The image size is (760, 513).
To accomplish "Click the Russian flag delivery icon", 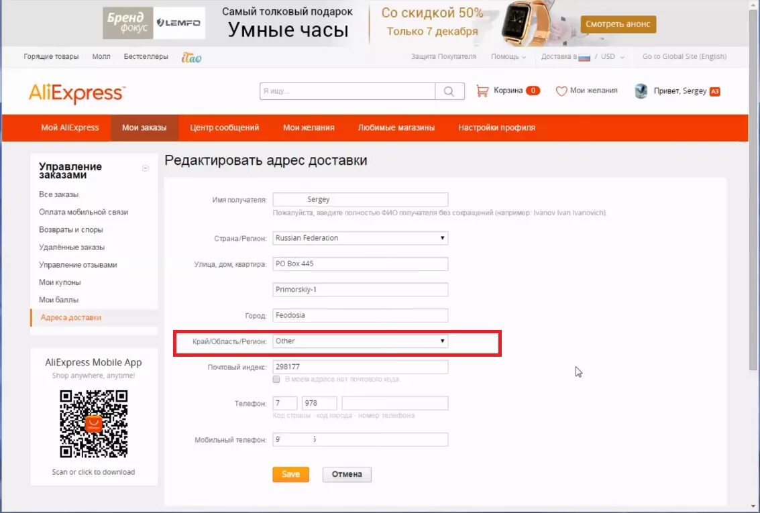I will point(584,57).
